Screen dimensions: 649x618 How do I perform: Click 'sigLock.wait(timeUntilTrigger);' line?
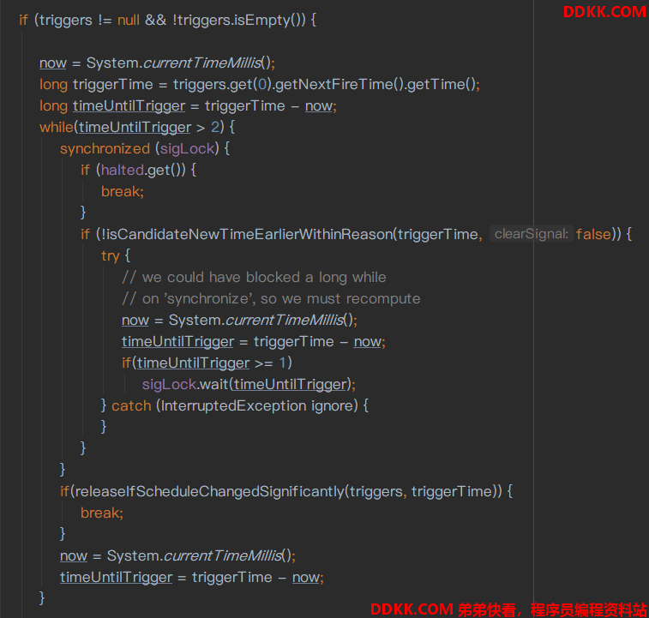(x=249, y=385)
